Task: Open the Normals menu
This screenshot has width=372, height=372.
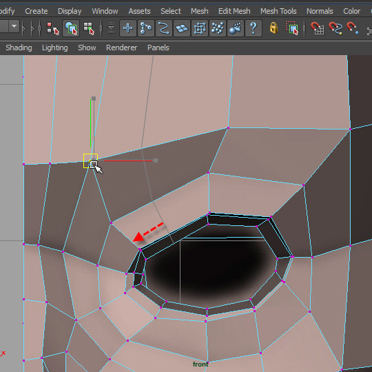Action: coord(320,11)
